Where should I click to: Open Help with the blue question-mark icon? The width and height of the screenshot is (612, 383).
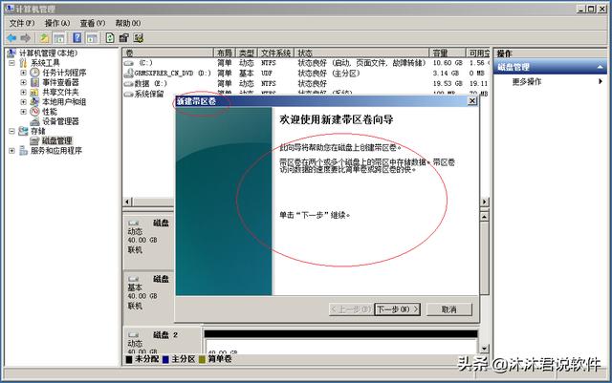click(77, 38)
